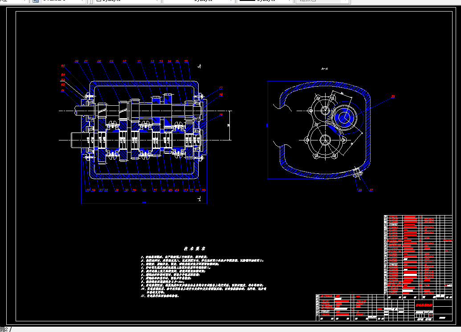Open the middle linetype ByLayer dropdown
This screenshot has width=461, height=332.
pos(200,1)
